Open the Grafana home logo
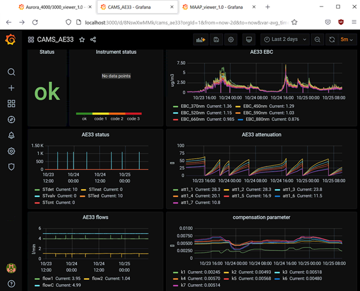The width and height of the screenshot is (360, 291). click(x=11, y=39)
